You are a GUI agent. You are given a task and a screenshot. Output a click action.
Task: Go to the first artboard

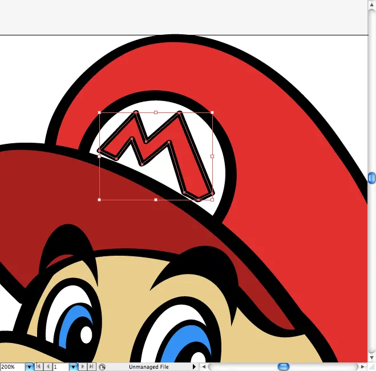tap(39, 366)
